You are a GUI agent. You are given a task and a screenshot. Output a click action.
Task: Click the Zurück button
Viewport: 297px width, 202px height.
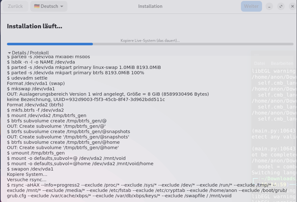(x=15, y=6)
